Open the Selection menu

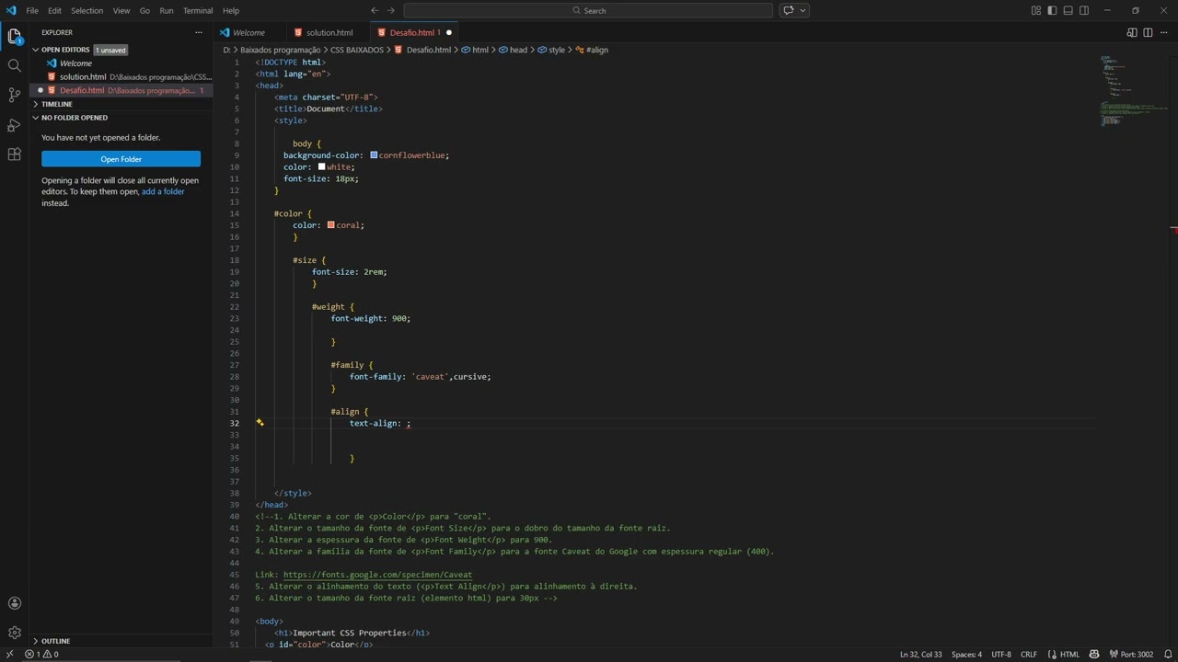tap(87, 10)
